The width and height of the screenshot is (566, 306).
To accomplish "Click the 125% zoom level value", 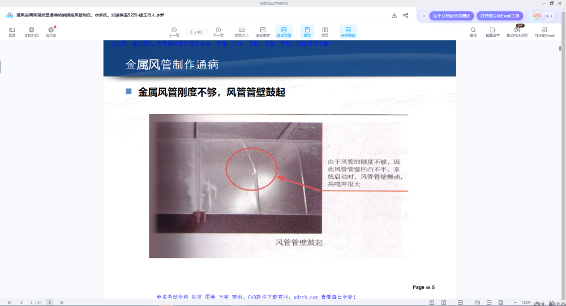I will pyautogui.click(x=526, y=303).
